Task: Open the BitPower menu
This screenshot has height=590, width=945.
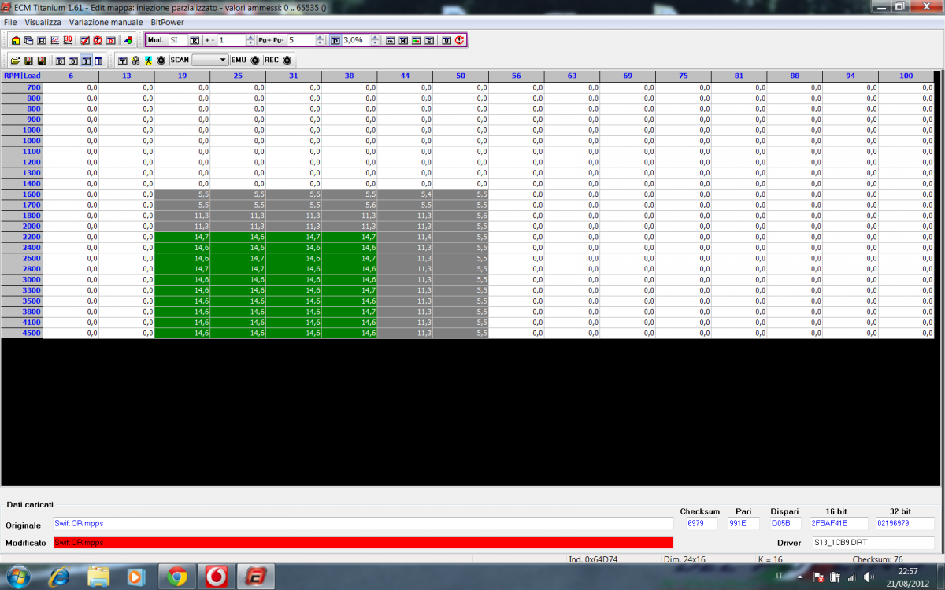Action: pyautogui.click(x=167, y=23)
